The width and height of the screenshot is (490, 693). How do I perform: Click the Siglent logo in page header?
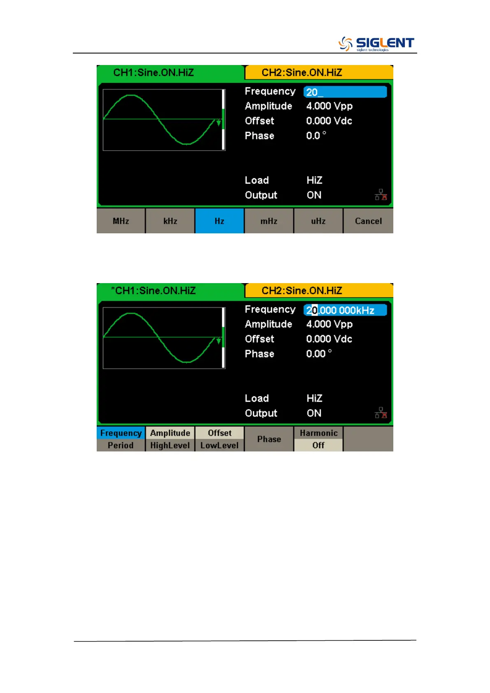(x=376, y=44)
